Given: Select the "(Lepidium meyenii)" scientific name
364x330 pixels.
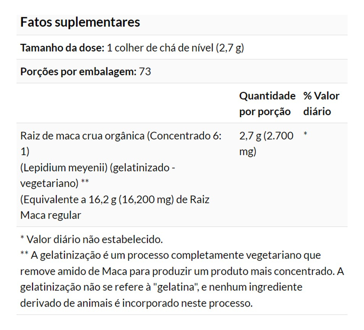Looking at the screenshot, I should click(64, 168).
